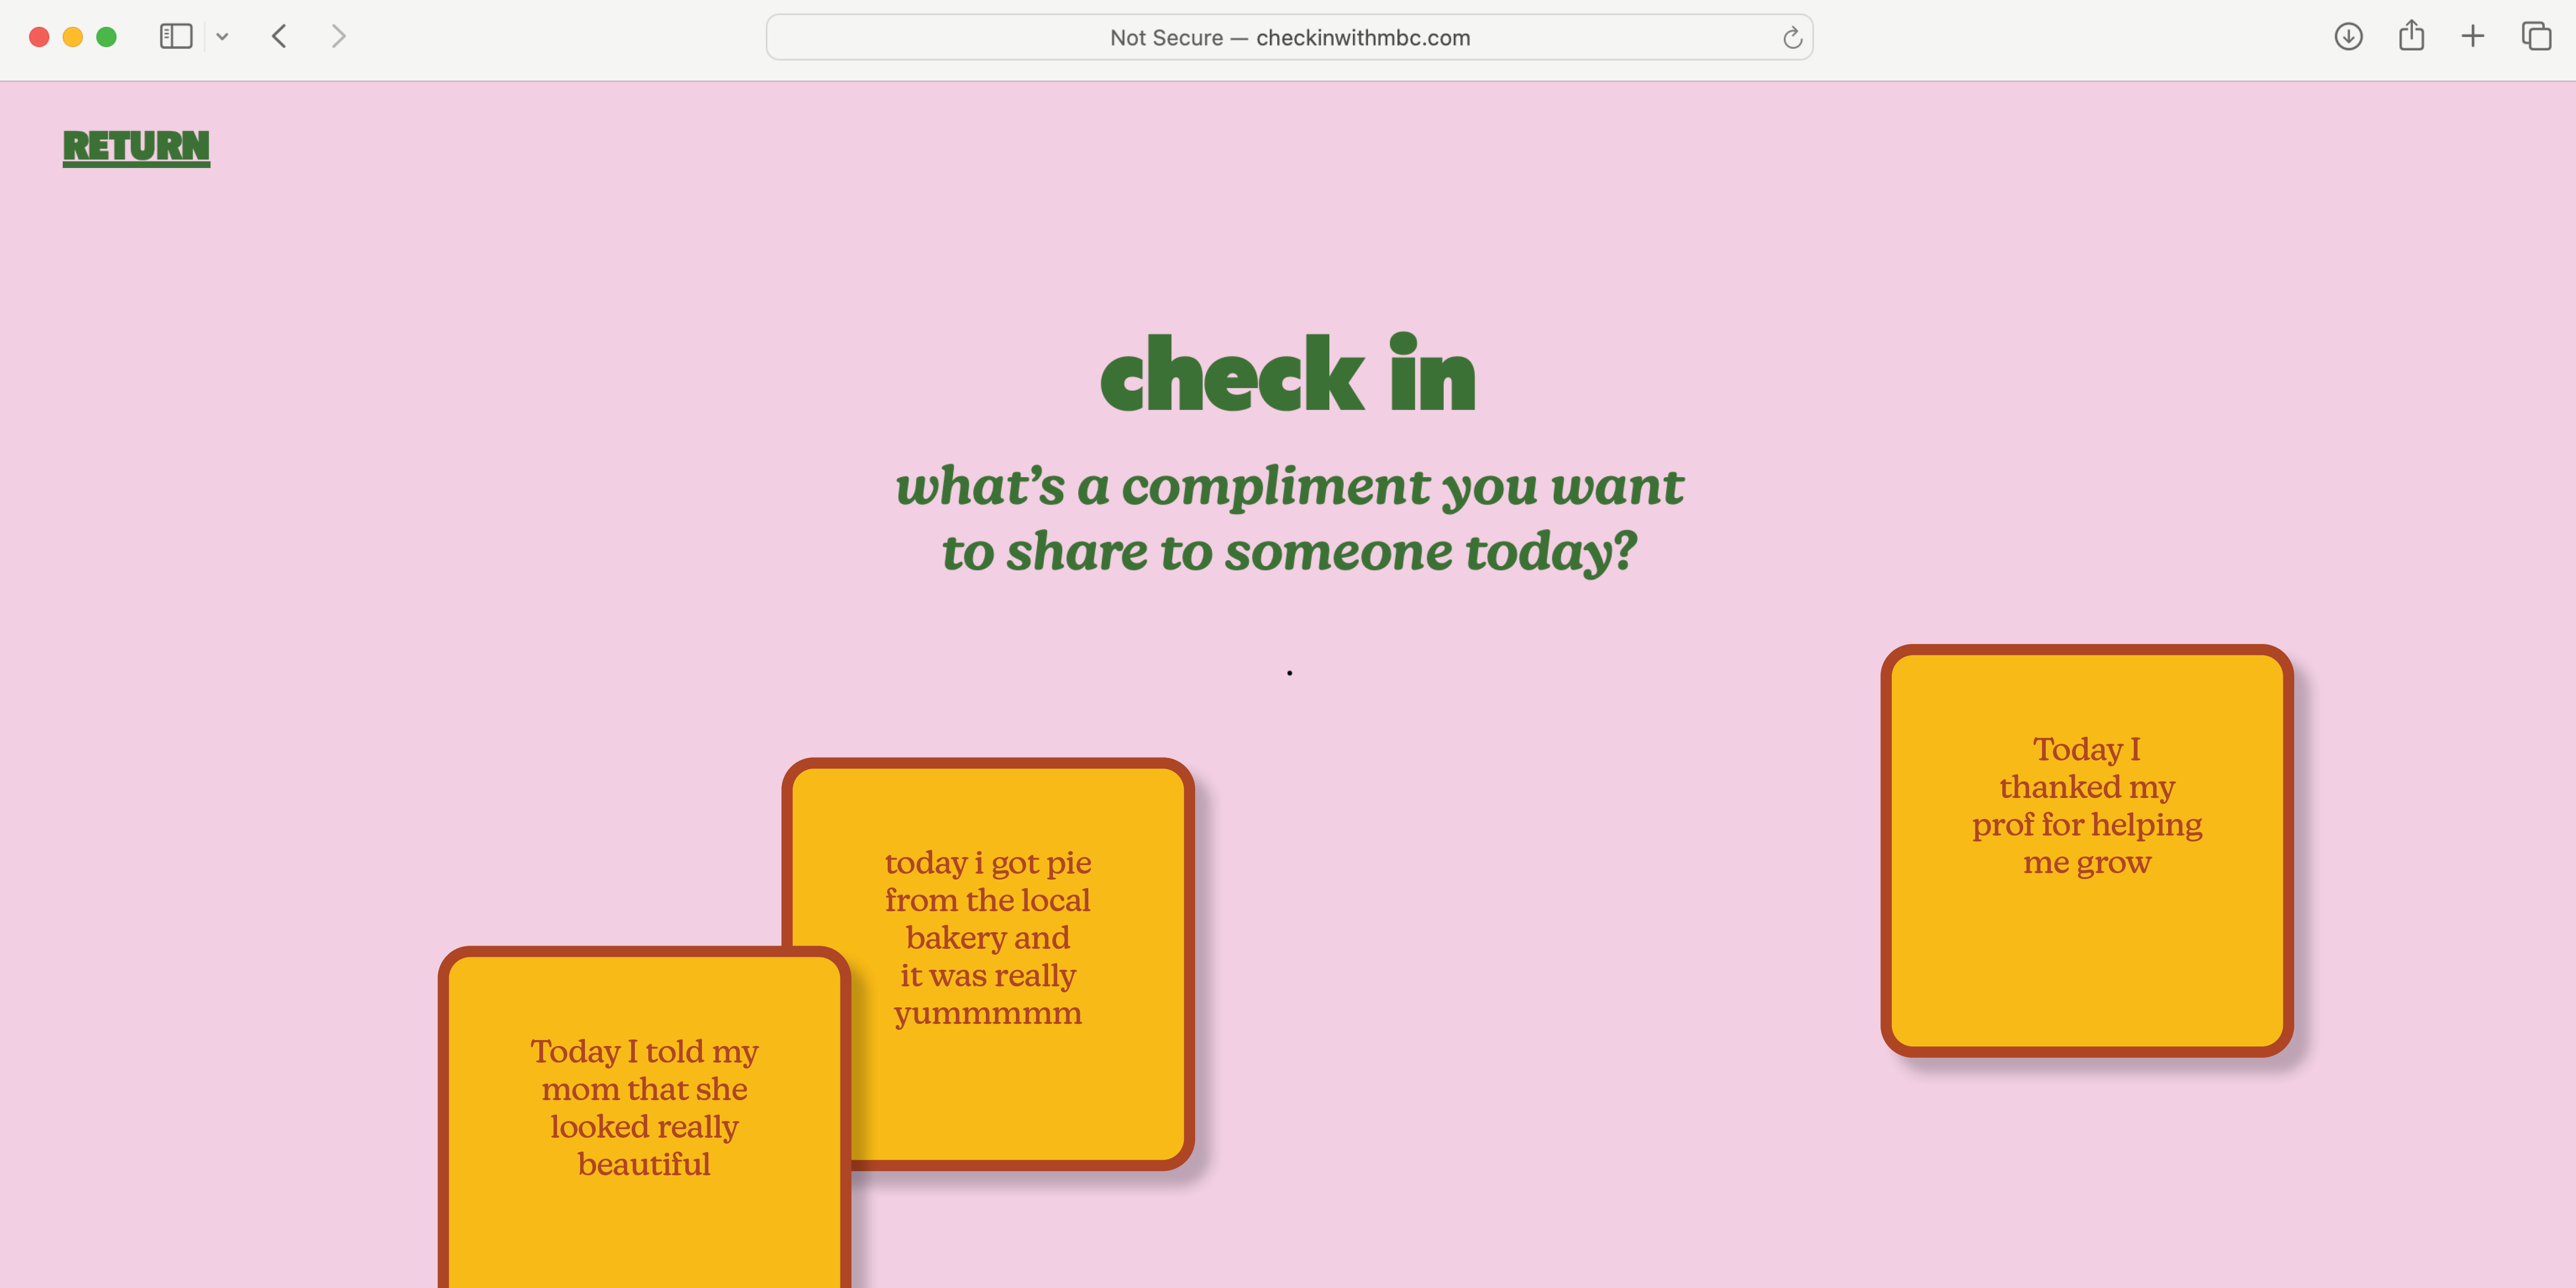Reload the page with the refresh icon
This screenshot has height=1288, width=2576.
pyautogui.click(x=1792, y=38)
